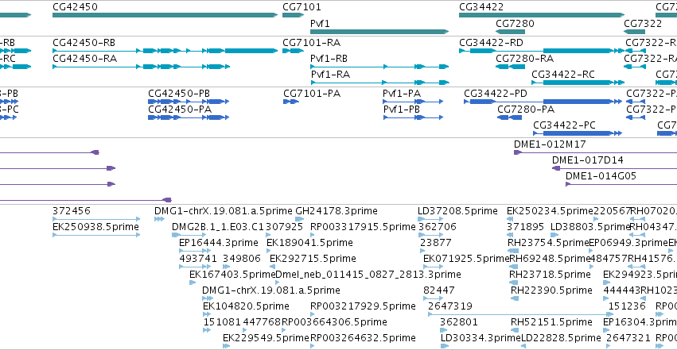The width and height of the screenshot is (677, 350).
Task: Click the LD37208.5prime feature label
Action: click(x=457, y=211)
